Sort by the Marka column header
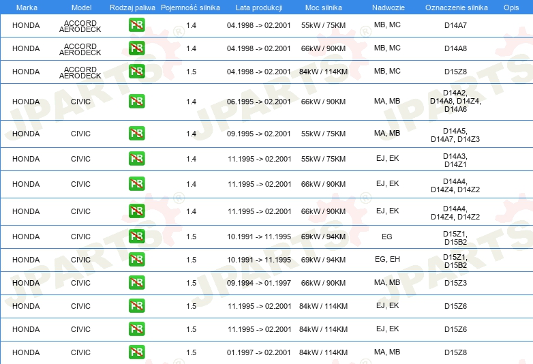The image size is (533, 364). click(x=27, y=7)
